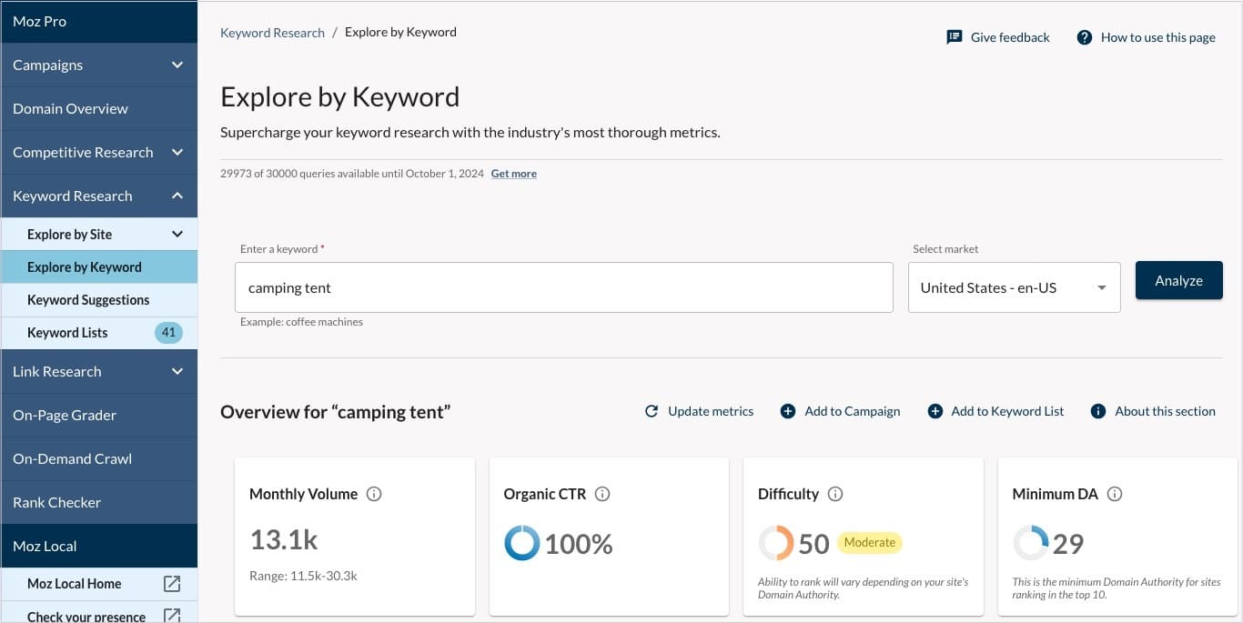Click the How to use this page help icon

coord(1084,37)
